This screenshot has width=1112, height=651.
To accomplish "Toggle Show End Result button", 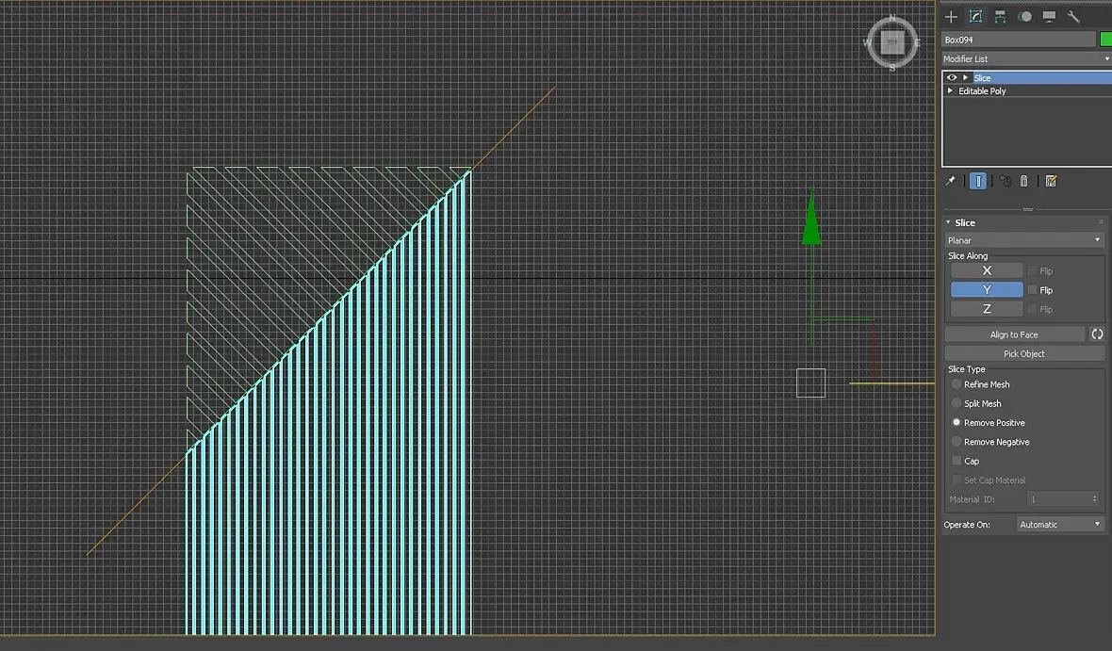I will pyautogui.click(x=978, y=181).
